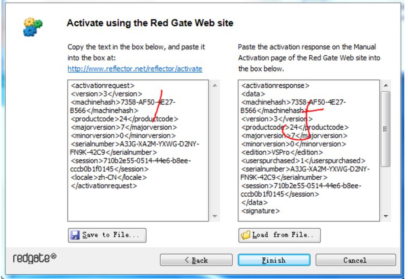Screen dimensions: 408x279
Task: Click the <userspurchased>1</userspurchased> line
Action: 303,161
